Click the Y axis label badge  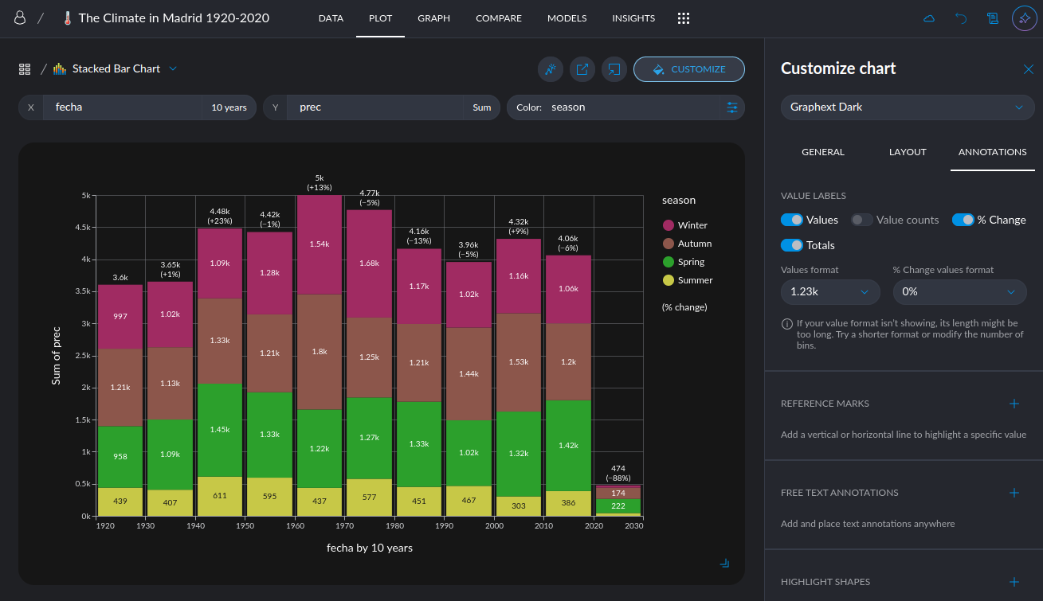point(275,107)
